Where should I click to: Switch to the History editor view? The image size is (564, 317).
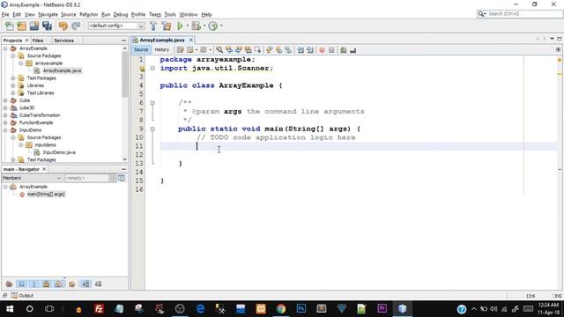[x=162, y=49]
